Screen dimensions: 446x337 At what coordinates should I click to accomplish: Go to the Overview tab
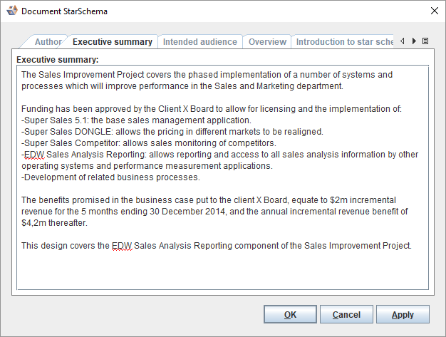[267, 42]
